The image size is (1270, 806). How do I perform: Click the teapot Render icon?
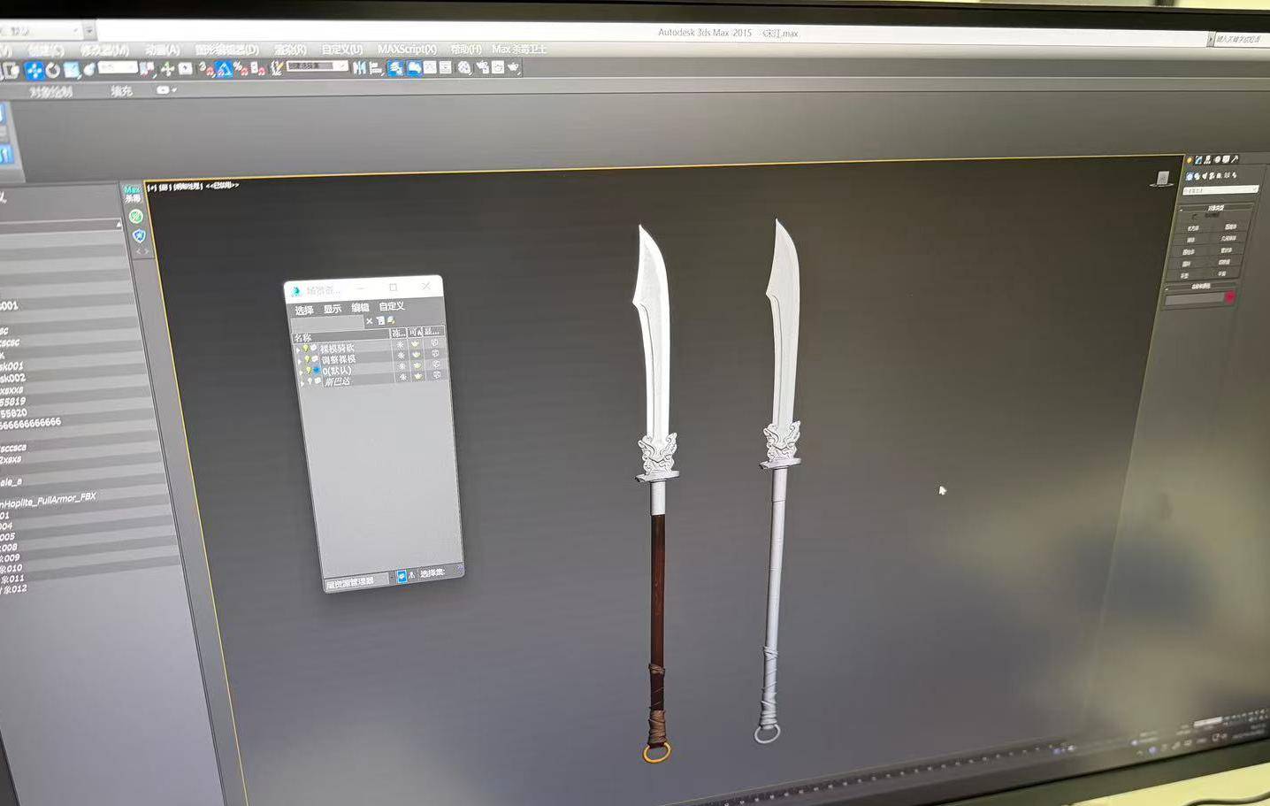tap(513, 67)
